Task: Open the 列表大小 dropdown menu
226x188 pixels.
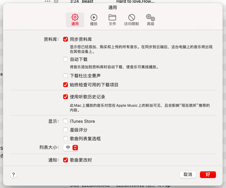Action: pyautogui.click(x=71, y=148)
